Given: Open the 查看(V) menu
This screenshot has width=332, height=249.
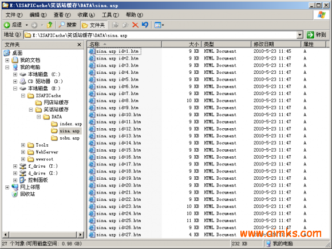Looking at the screenshot, I should [x=62, y=15].
